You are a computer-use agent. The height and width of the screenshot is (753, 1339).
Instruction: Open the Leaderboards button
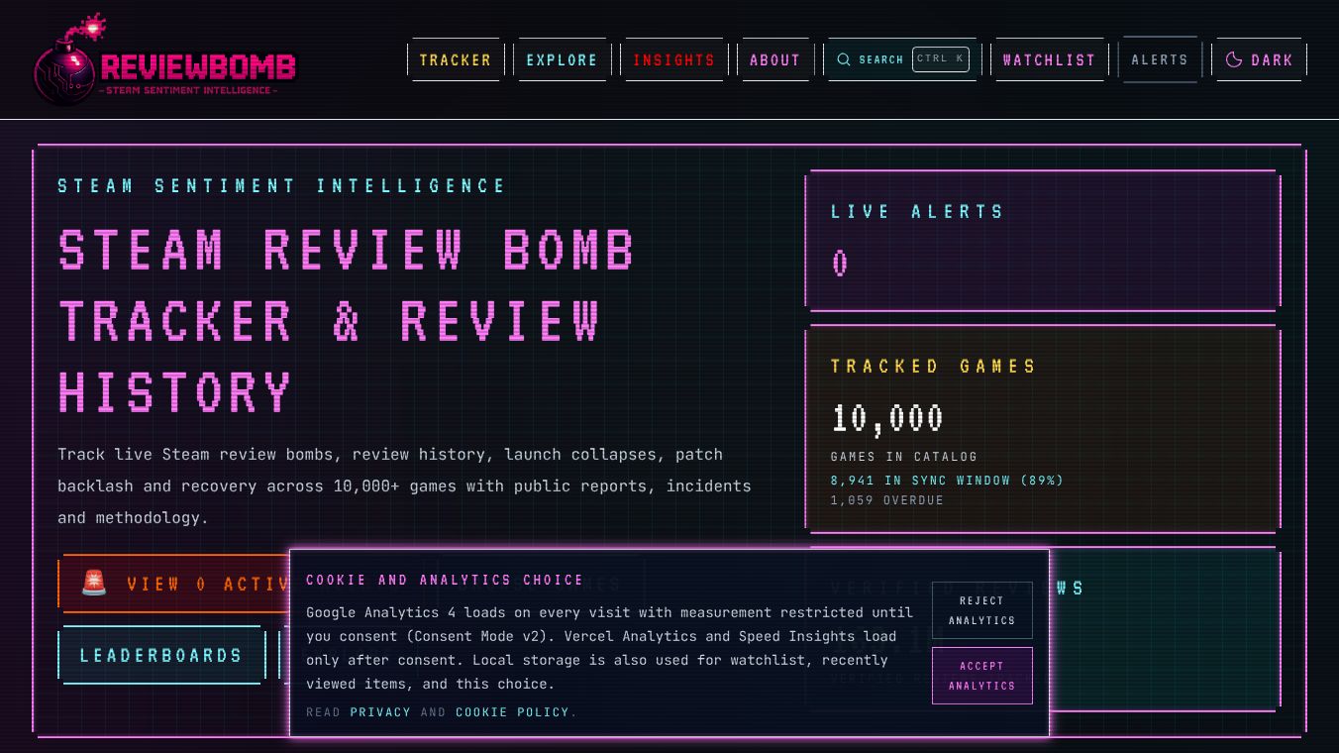point(161,655)
